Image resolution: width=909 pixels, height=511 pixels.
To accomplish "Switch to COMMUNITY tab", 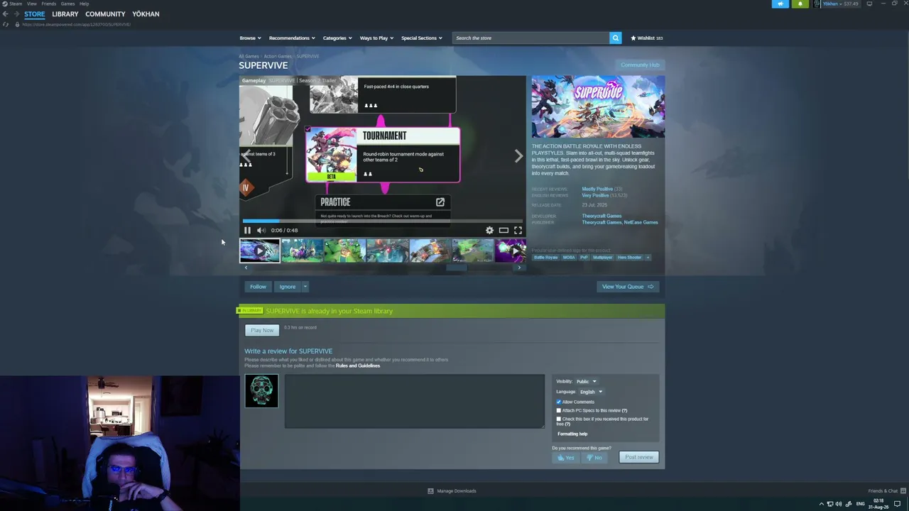I will [105, 14].
